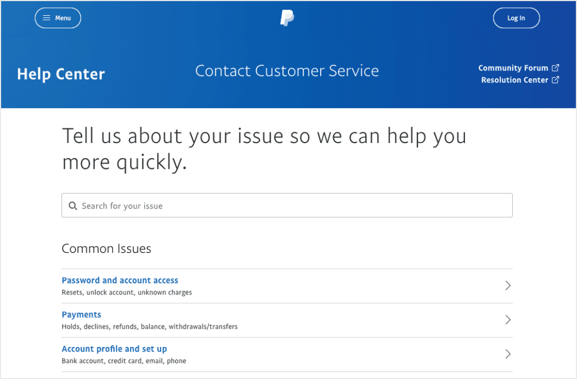The image size is (577, 379).
Task: Click the Help Center heading
Action: (61, 74)
